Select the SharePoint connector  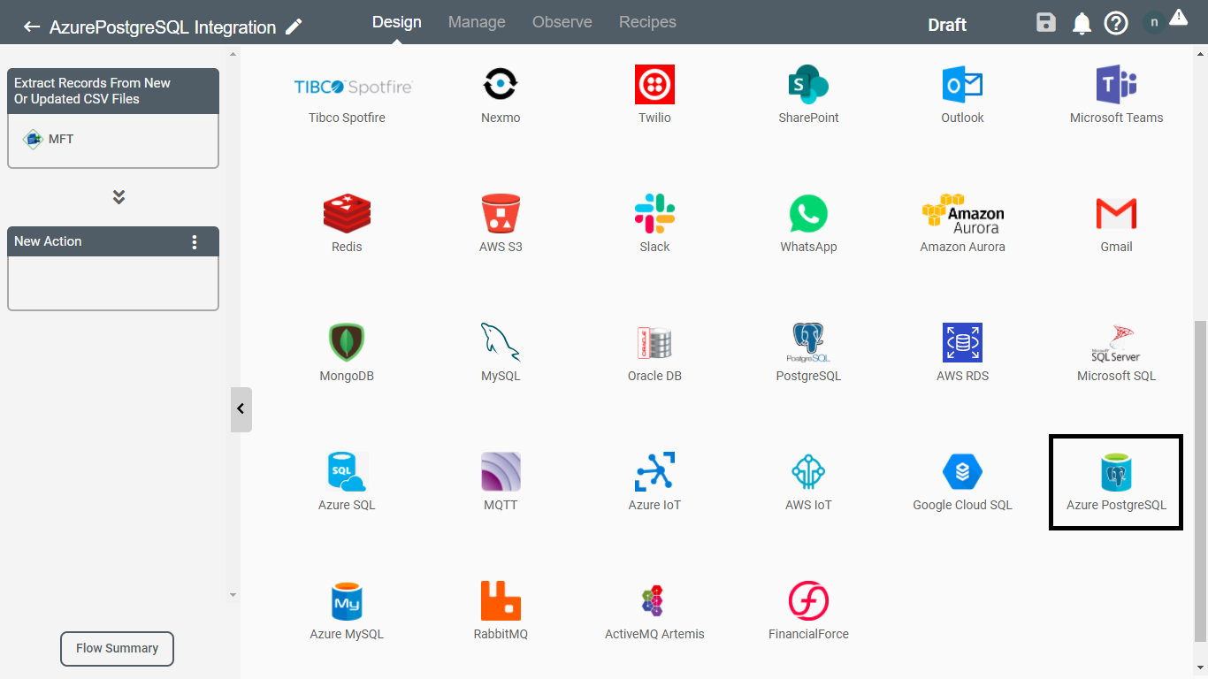coord(808,94)
